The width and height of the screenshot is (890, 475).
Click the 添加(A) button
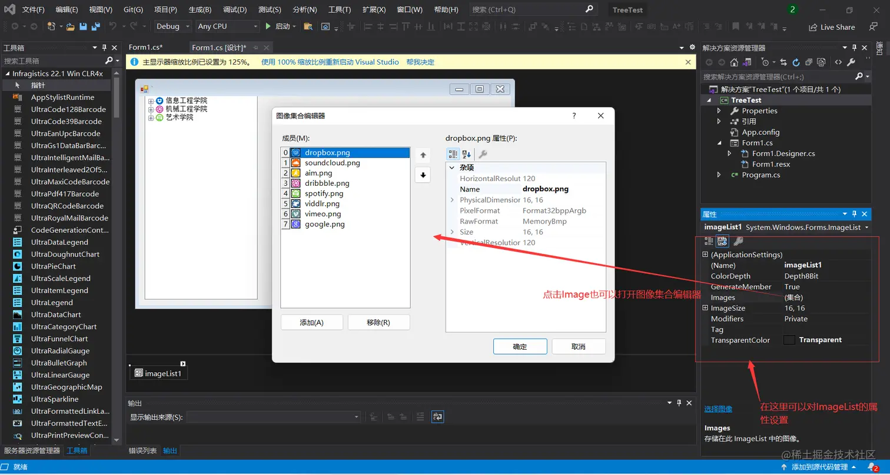click(x=311, y=322)
